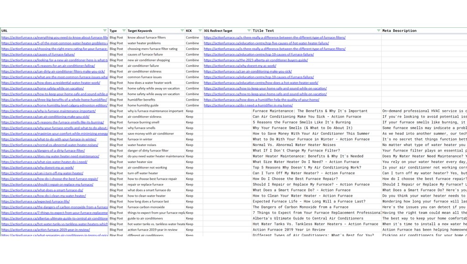This screenshot has width=467, height=264.
Task: Click meta description starting 'On-demand professional HVAC service'
Action: (424, 111)
